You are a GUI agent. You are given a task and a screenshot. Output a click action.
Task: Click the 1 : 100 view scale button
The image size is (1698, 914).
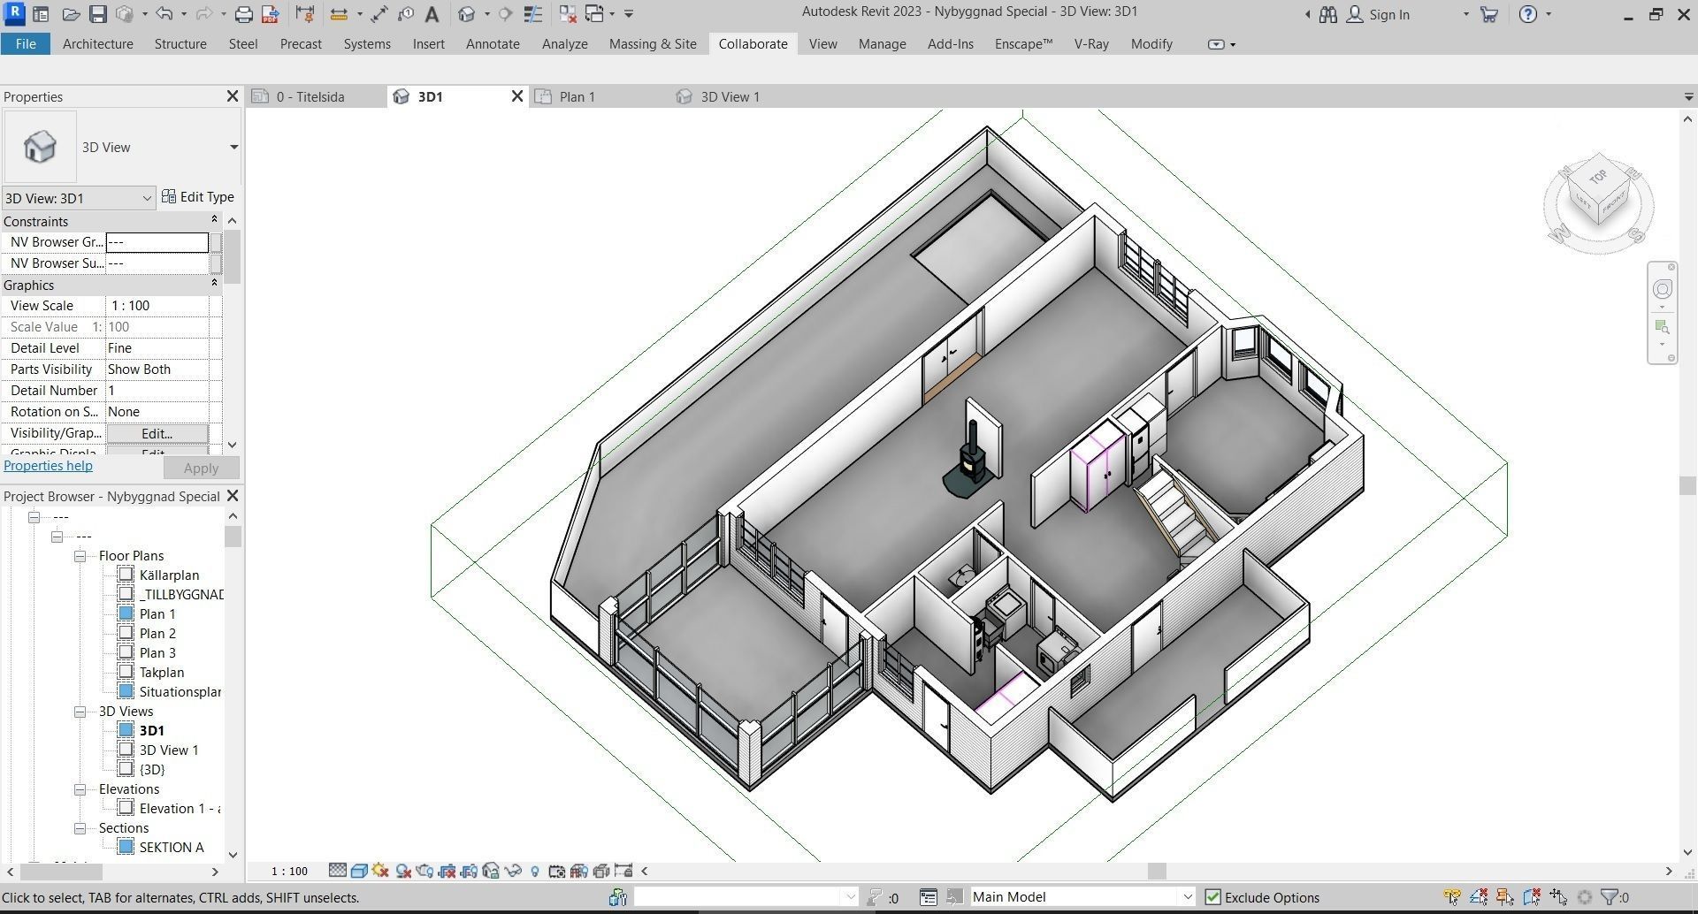click(x=289, y=871)
